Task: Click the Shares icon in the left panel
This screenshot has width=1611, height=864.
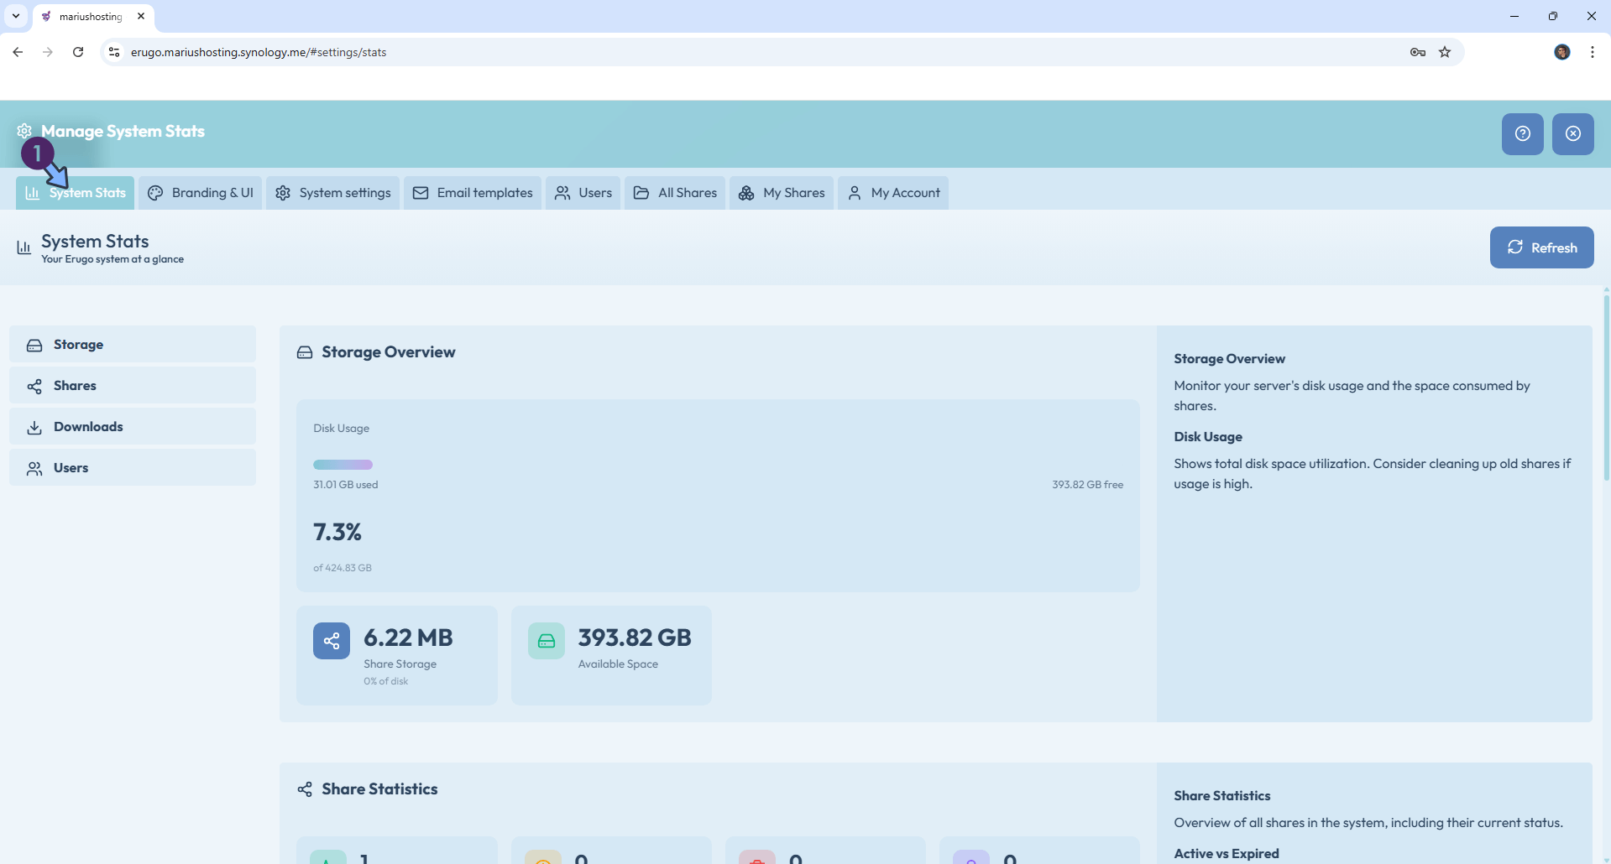Action: [x=34, y=386]
